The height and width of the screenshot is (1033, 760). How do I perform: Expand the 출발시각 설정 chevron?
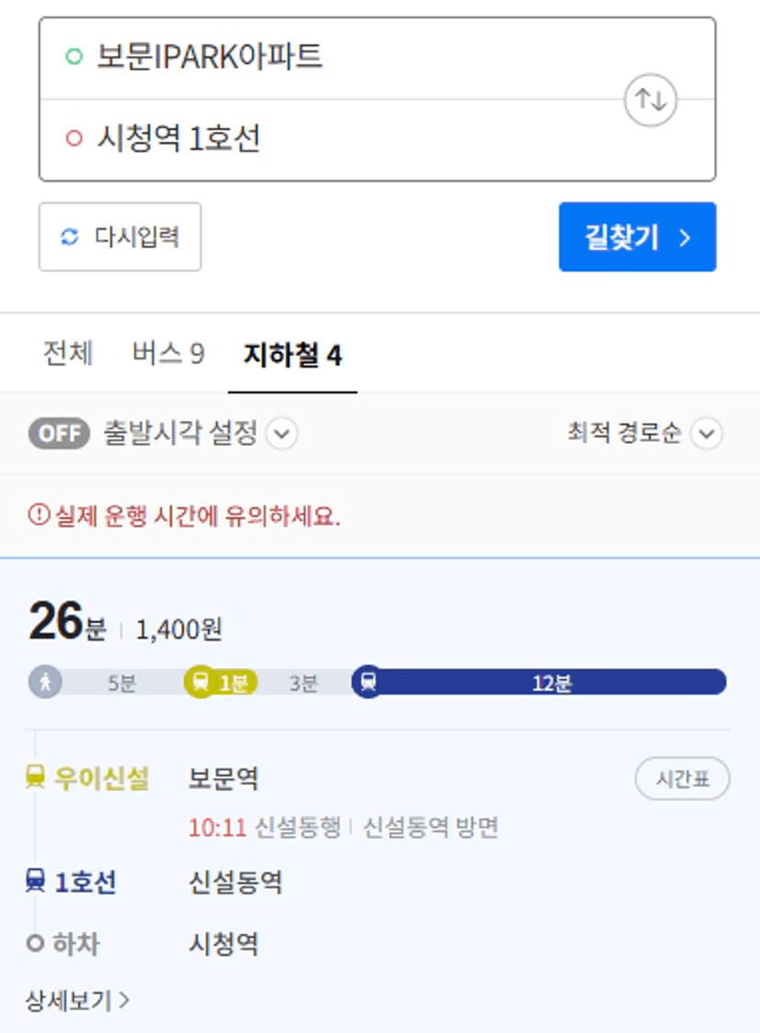click(282, 434)
